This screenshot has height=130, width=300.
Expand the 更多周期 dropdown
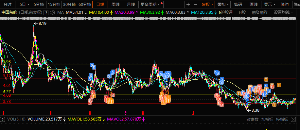[x=151, y=4]
